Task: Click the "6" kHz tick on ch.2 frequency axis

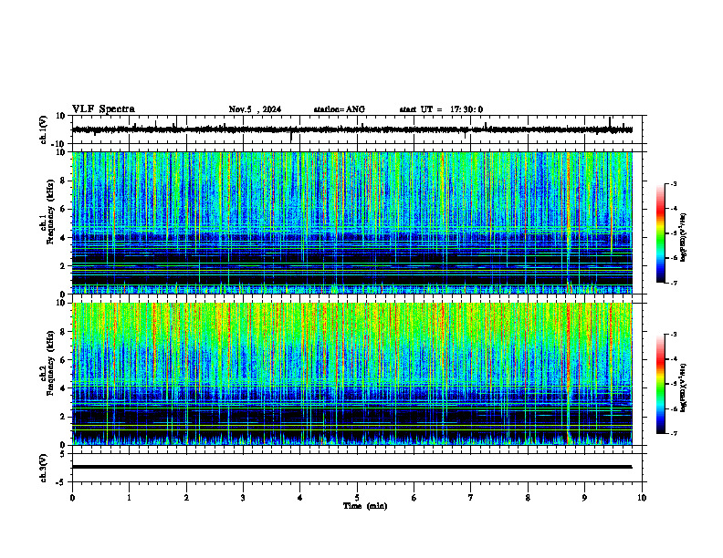Action: [x=63, y=360]
